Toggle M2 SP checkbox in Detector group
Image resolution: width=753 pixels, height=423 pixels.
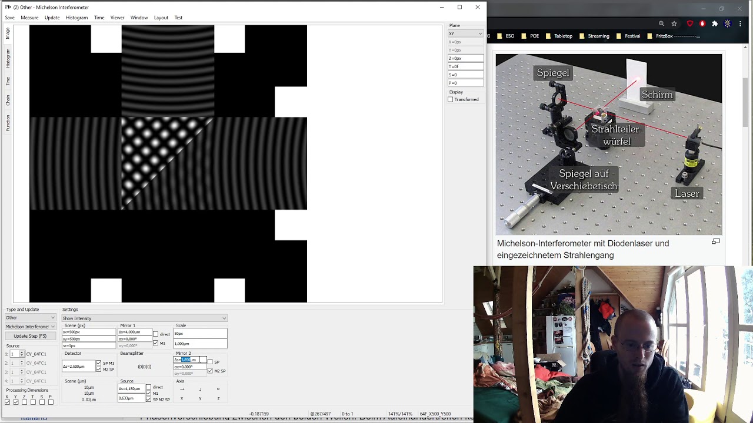(98, 369)
